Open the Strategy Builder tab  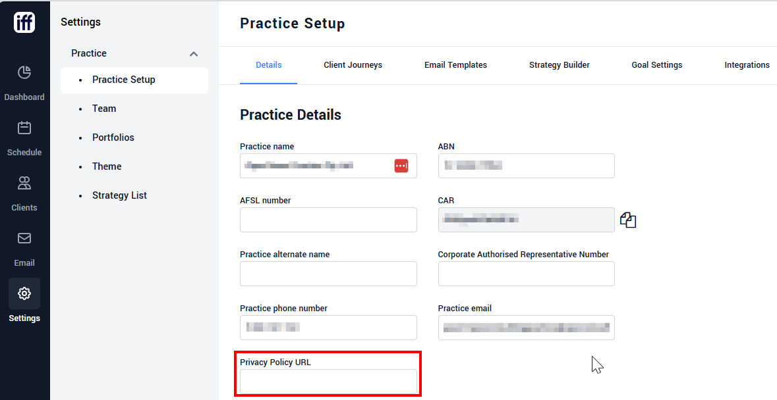coord(559,64)
